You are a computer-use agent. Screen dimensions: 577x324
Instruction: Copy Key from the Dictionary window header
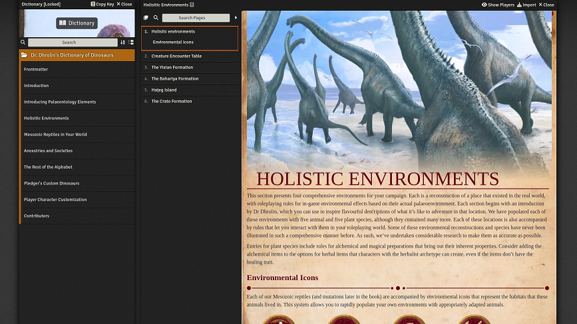coord(102,4)
